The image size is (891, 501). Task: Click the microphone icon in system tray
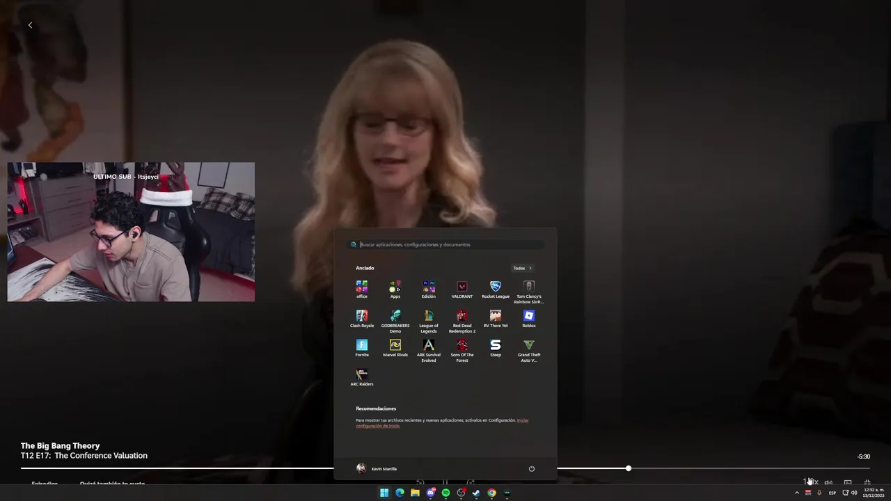(x=819, y=493)
